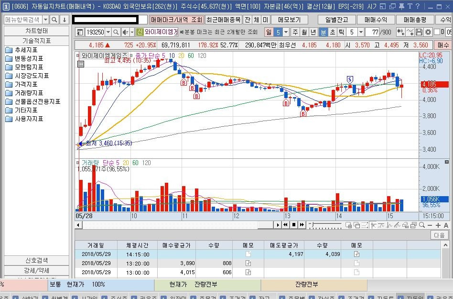Click the help question mark in title bar
453x299 pixels.
coord(418,6)
